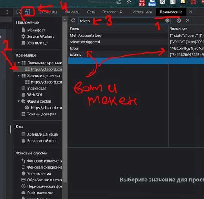Delete selected entry with X icon
Image resolution: width=204 pixels, height=199 pixels.
point(188,21)
